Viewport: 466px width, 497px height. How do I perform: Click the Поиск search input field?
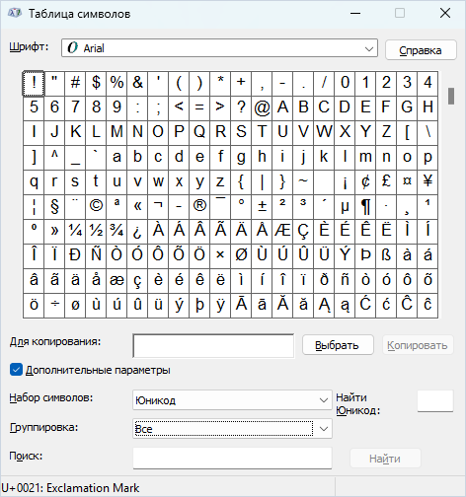[x=232, y=458]
